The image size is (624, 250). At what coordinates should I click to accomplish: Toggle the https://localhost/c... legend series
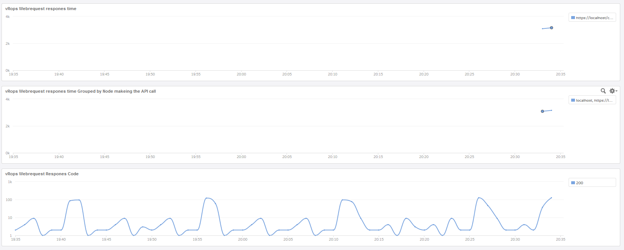click(594, 18)
